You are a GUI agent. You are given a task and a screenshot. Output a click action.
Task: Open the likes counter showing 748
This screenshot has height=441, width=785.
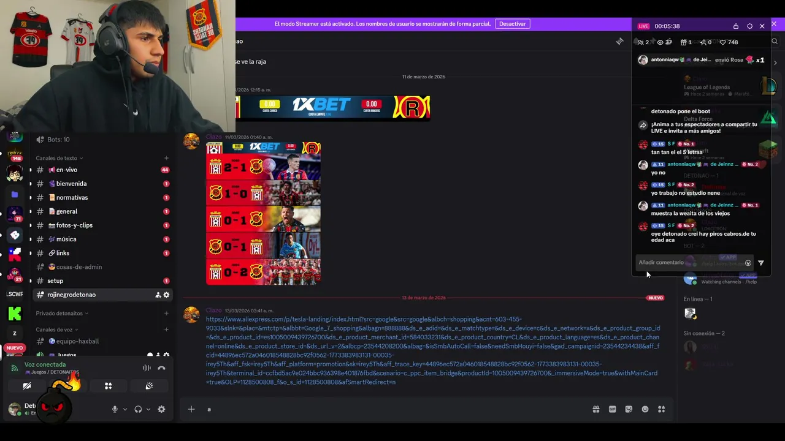729,42
